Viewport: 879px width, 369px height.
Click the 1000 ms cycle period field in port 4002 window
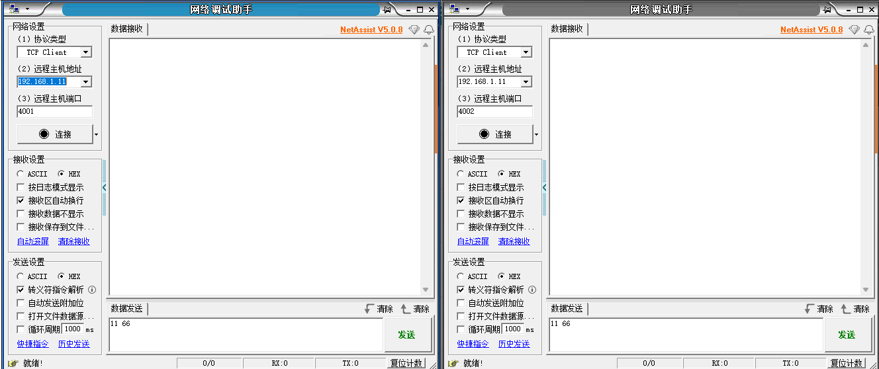point(512,329)
